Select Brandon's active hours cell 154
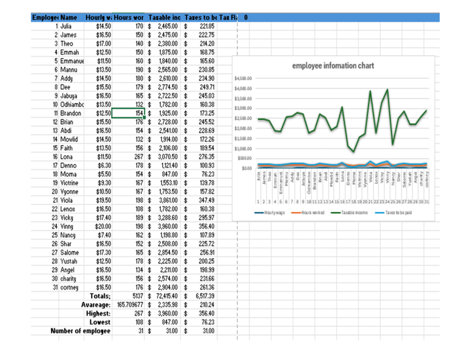Image resolution: width=470 pixels, height=353 pixels. pos(128,113)
